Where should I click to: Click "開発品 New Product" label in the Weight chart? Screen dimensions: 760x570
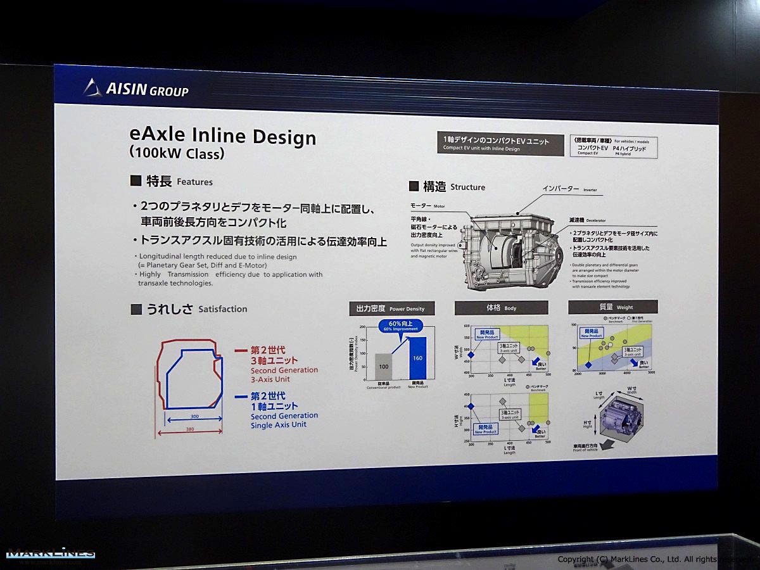click(x=592, y=333)
